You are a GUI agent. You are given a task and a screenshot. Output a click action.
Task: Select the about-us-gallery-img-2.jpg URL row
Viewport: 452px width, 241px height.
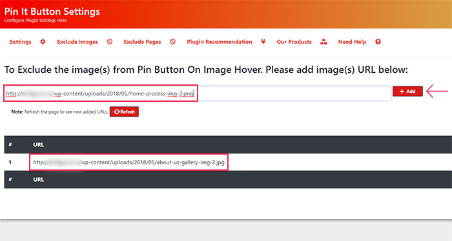[x=128, y=162]
